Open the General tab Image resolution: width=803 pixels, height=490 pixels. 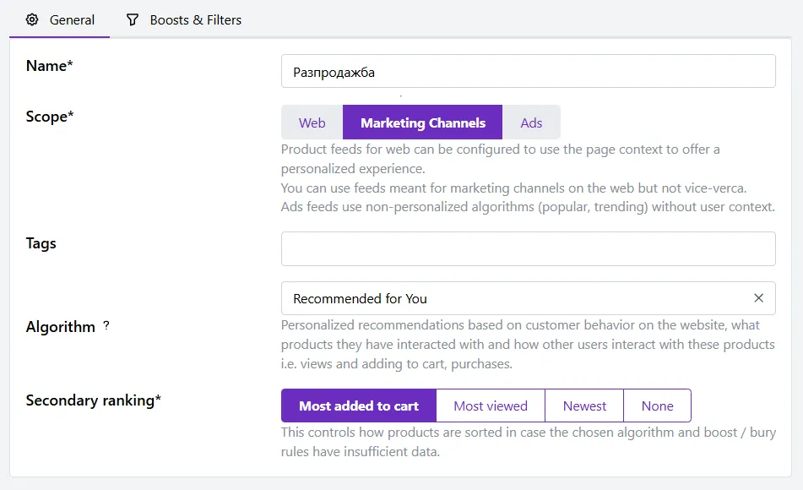click(x=60, y=20)
